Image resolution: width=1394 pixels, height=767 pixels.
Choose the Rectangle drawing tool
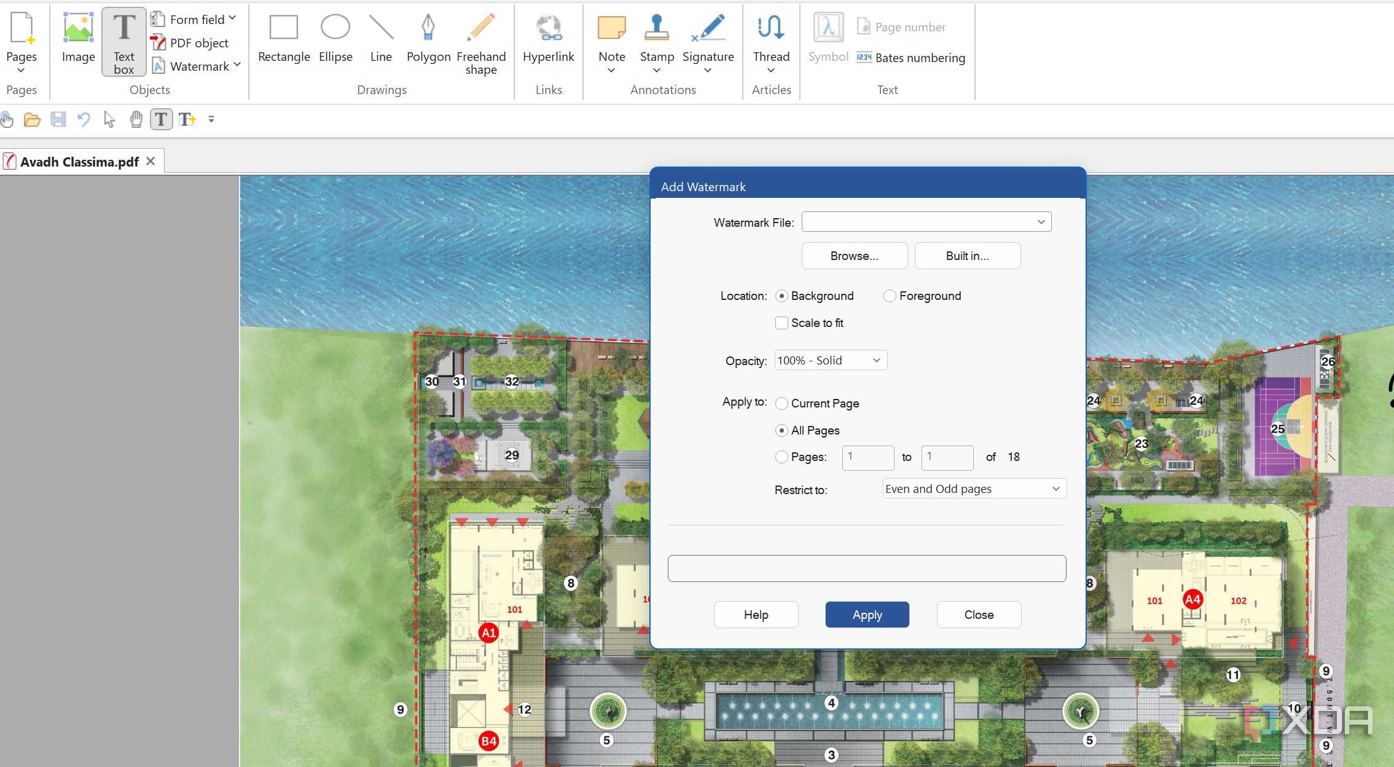click(x=284, y=39)
